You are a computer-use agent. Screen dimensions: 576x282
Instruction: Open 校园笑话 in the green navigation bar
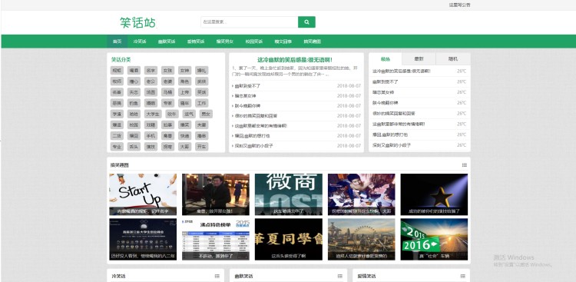[254, 41]
